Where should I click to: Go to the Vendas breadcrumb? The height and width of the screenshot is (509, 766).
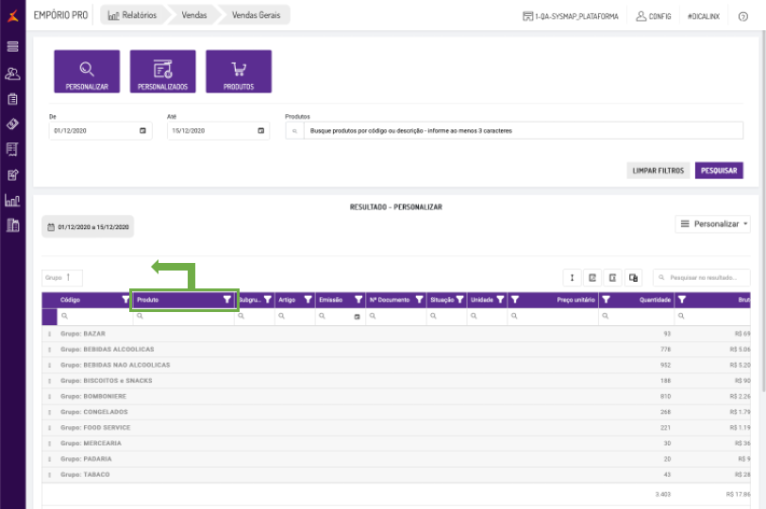(192, 16)
